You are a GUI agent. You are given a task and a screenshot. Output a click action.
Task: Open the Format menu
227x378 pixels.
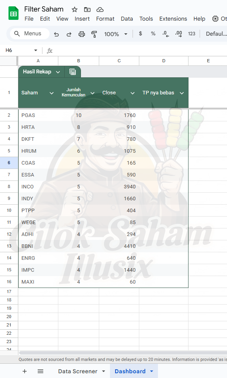(x=105, y=19)
